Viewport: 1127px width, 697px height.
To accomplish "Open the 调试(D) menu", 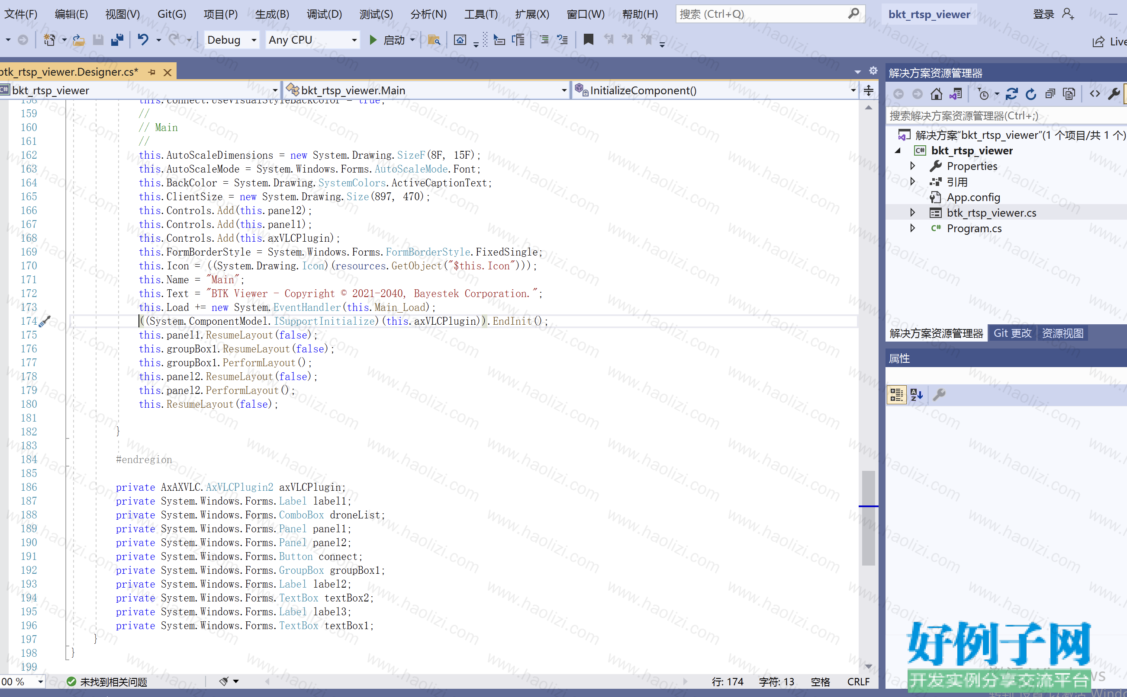I will [324, 14].
